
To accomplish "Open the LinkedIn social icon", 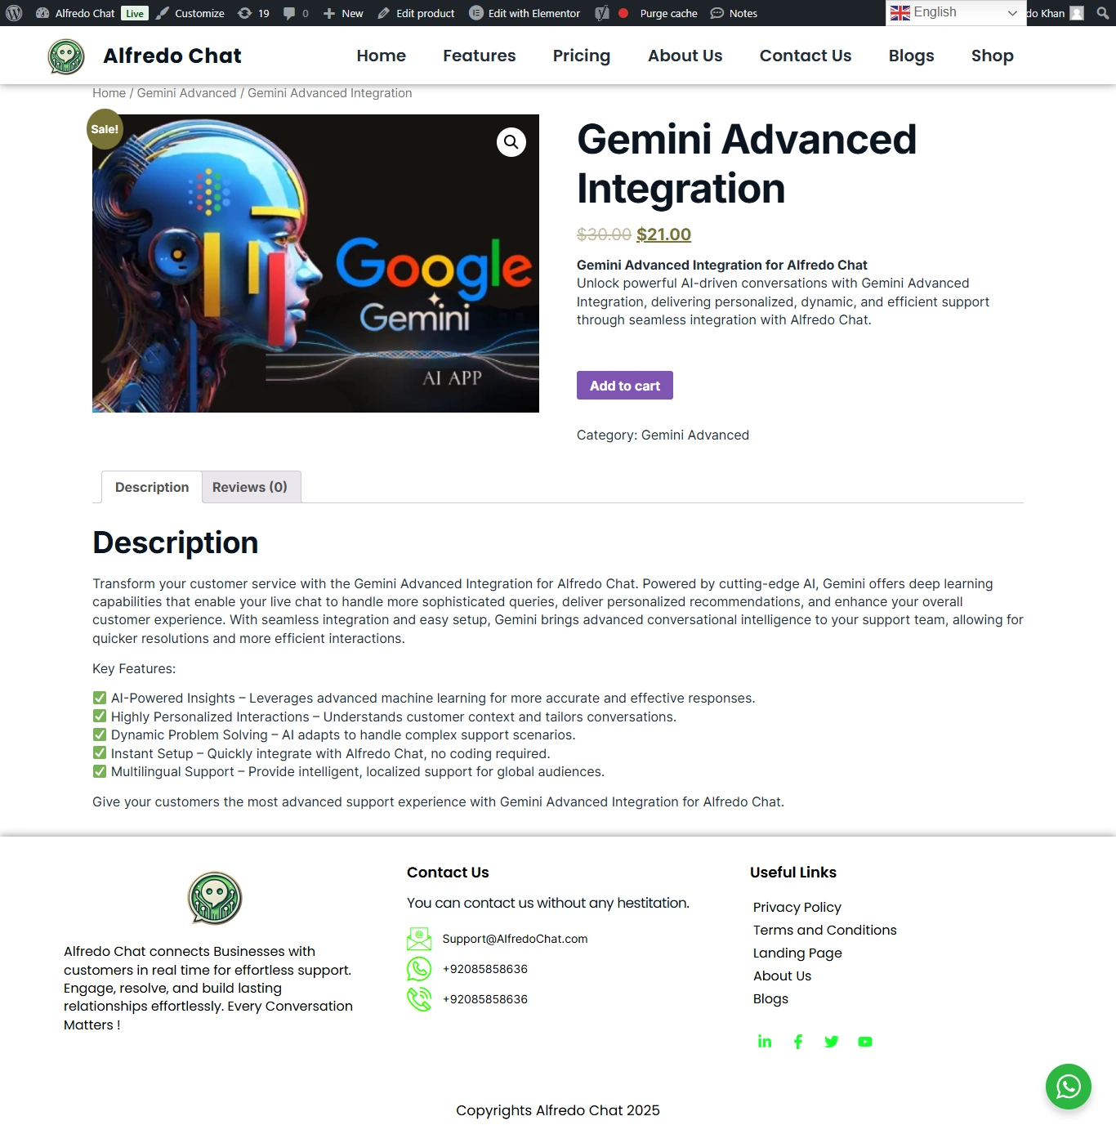I will [x=765, y=1042].
